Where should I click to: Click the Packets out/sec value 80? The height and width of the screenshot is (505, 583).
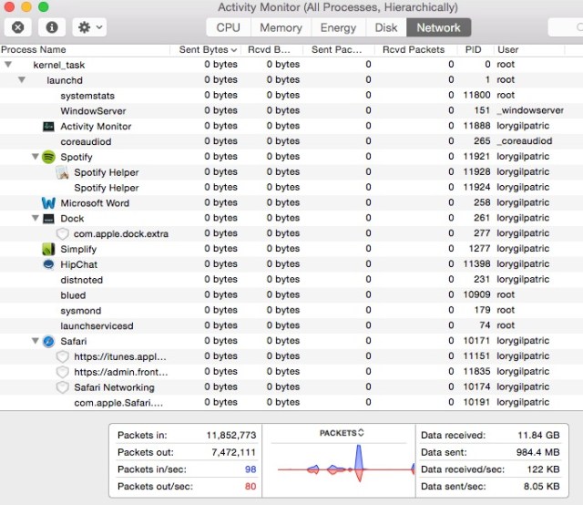click(x=251, y=487)
